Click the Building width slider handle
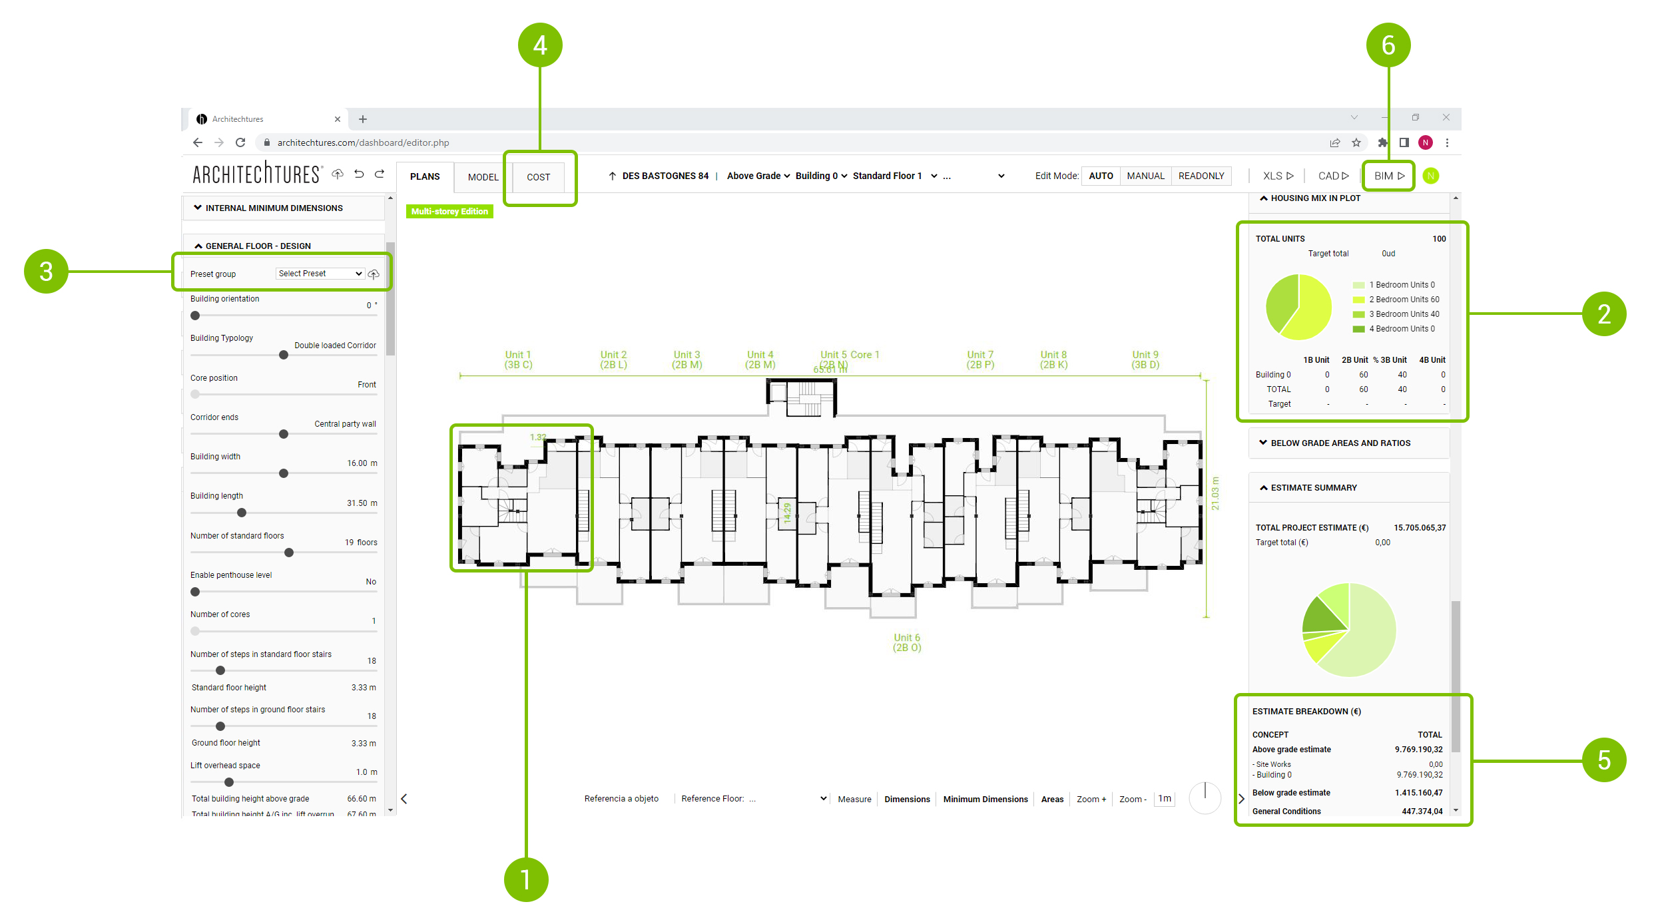The height and width of the screenshot is (924, 1654). 284,473
